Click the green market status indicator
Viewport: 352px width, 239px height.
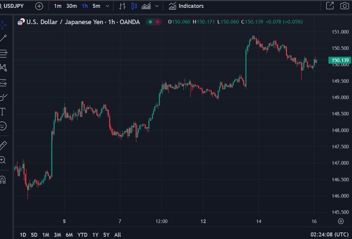pyautogui.click(x=151, y=22)
